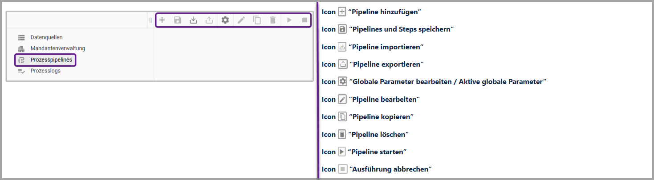Save pipelines and steps via toolbar disk icon
Viewport: 654px width, 180px height.
click(x=178, y=20)
